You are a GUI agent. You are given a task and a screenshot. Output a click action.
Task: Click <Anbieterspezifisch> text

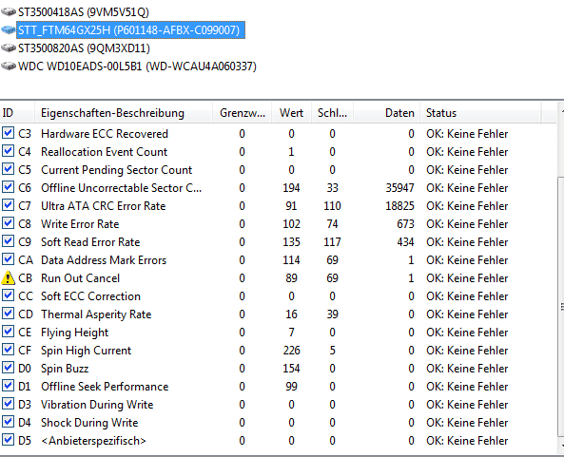(93, 441)
